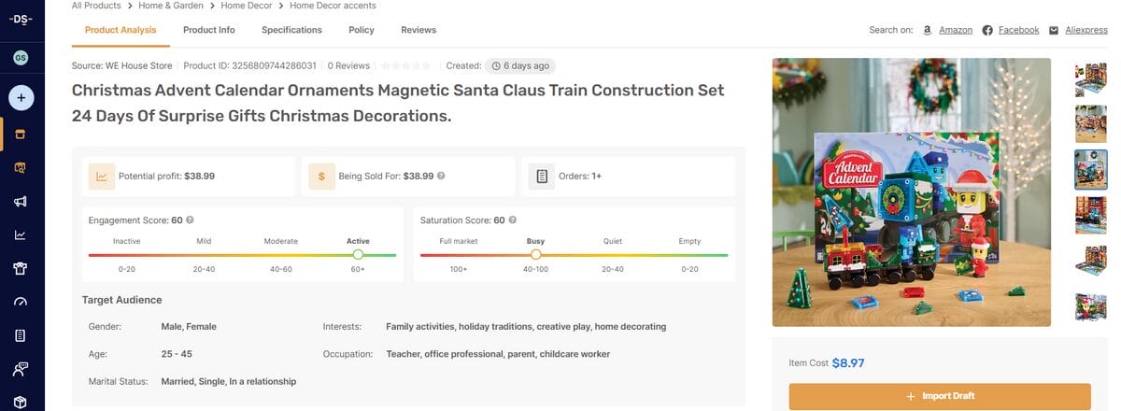Image resolution: width=1121 pixels, height=411 pixels.
Task: Go to the Reviews tab
Action: 419,30
